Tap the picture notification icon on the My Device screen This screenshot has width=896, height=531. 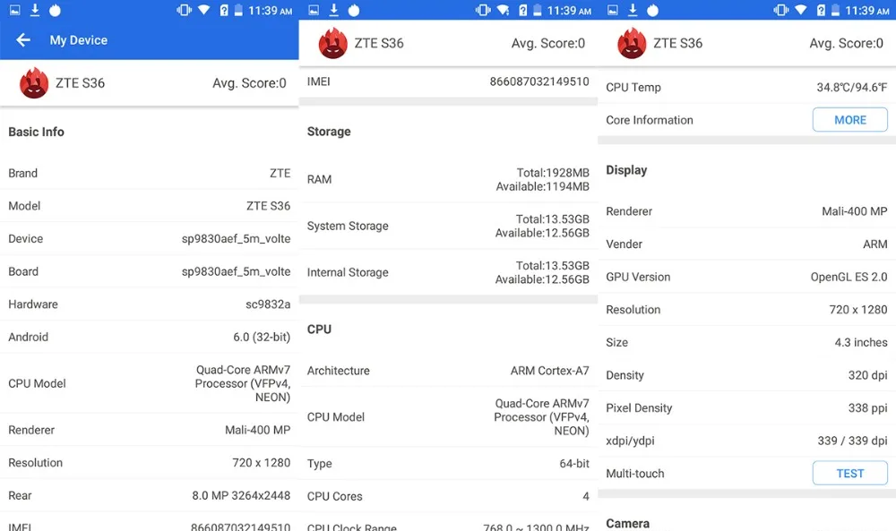15,10
